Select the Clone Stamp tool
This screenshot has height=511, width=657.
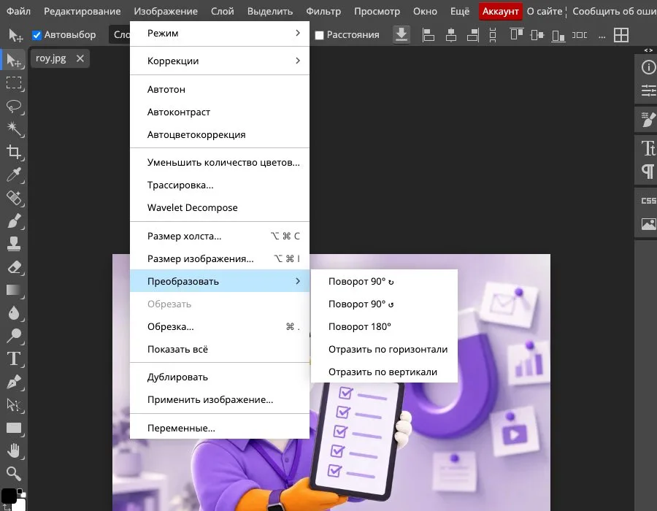[x=14, y=244]
